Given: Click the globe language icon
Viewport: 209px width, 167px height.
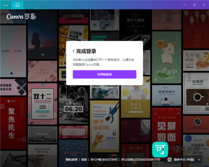Looking at the screenshot, I should click(169, 160).
